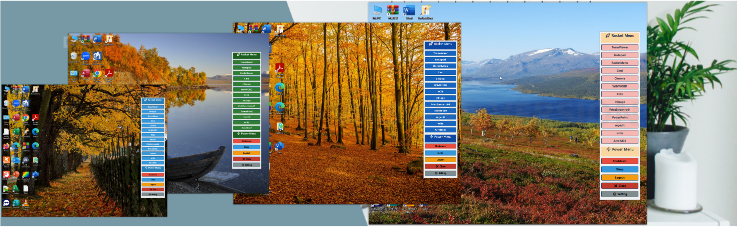Open VLC cone icon on leftmost desktop
Image resolution: width=737 pixels, height=230 pixels.
pyautogui.click(x=25, y=203)
